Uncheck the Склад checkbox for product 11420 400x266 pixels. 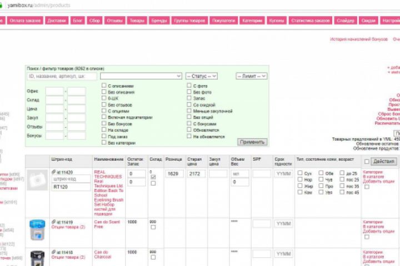tap(153, 177)
